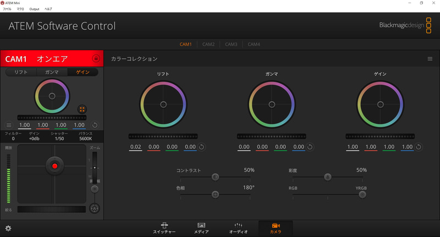Screen dimensions: 440x237
Task: Reset the Lift values
Action: pyautogui.click(x=201, y=147)
